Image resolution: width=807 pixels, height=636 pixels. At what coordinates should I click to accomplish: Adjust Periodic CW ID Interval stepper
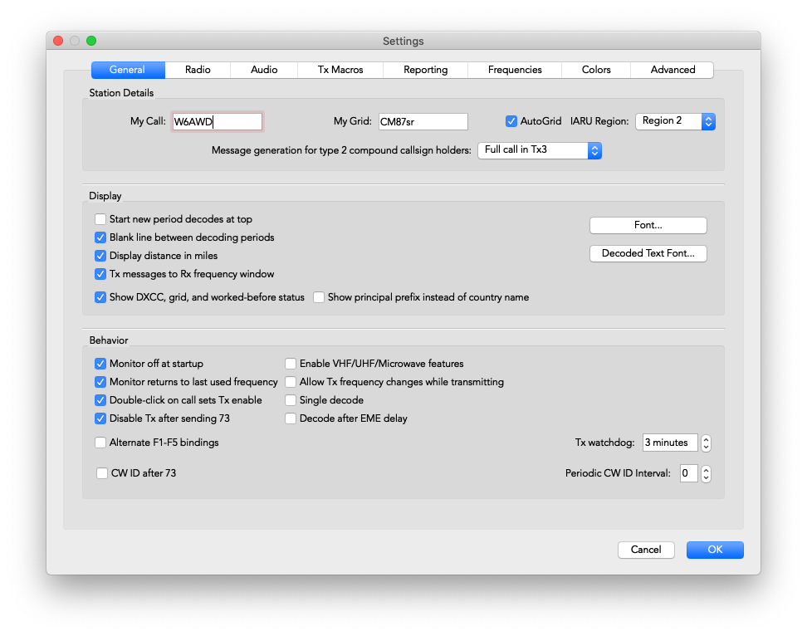(x=706, y=474)
